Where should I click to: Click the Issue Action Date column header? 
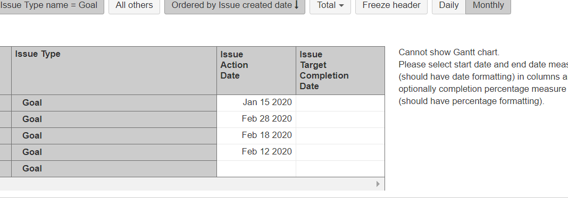(x=256, y=71)
